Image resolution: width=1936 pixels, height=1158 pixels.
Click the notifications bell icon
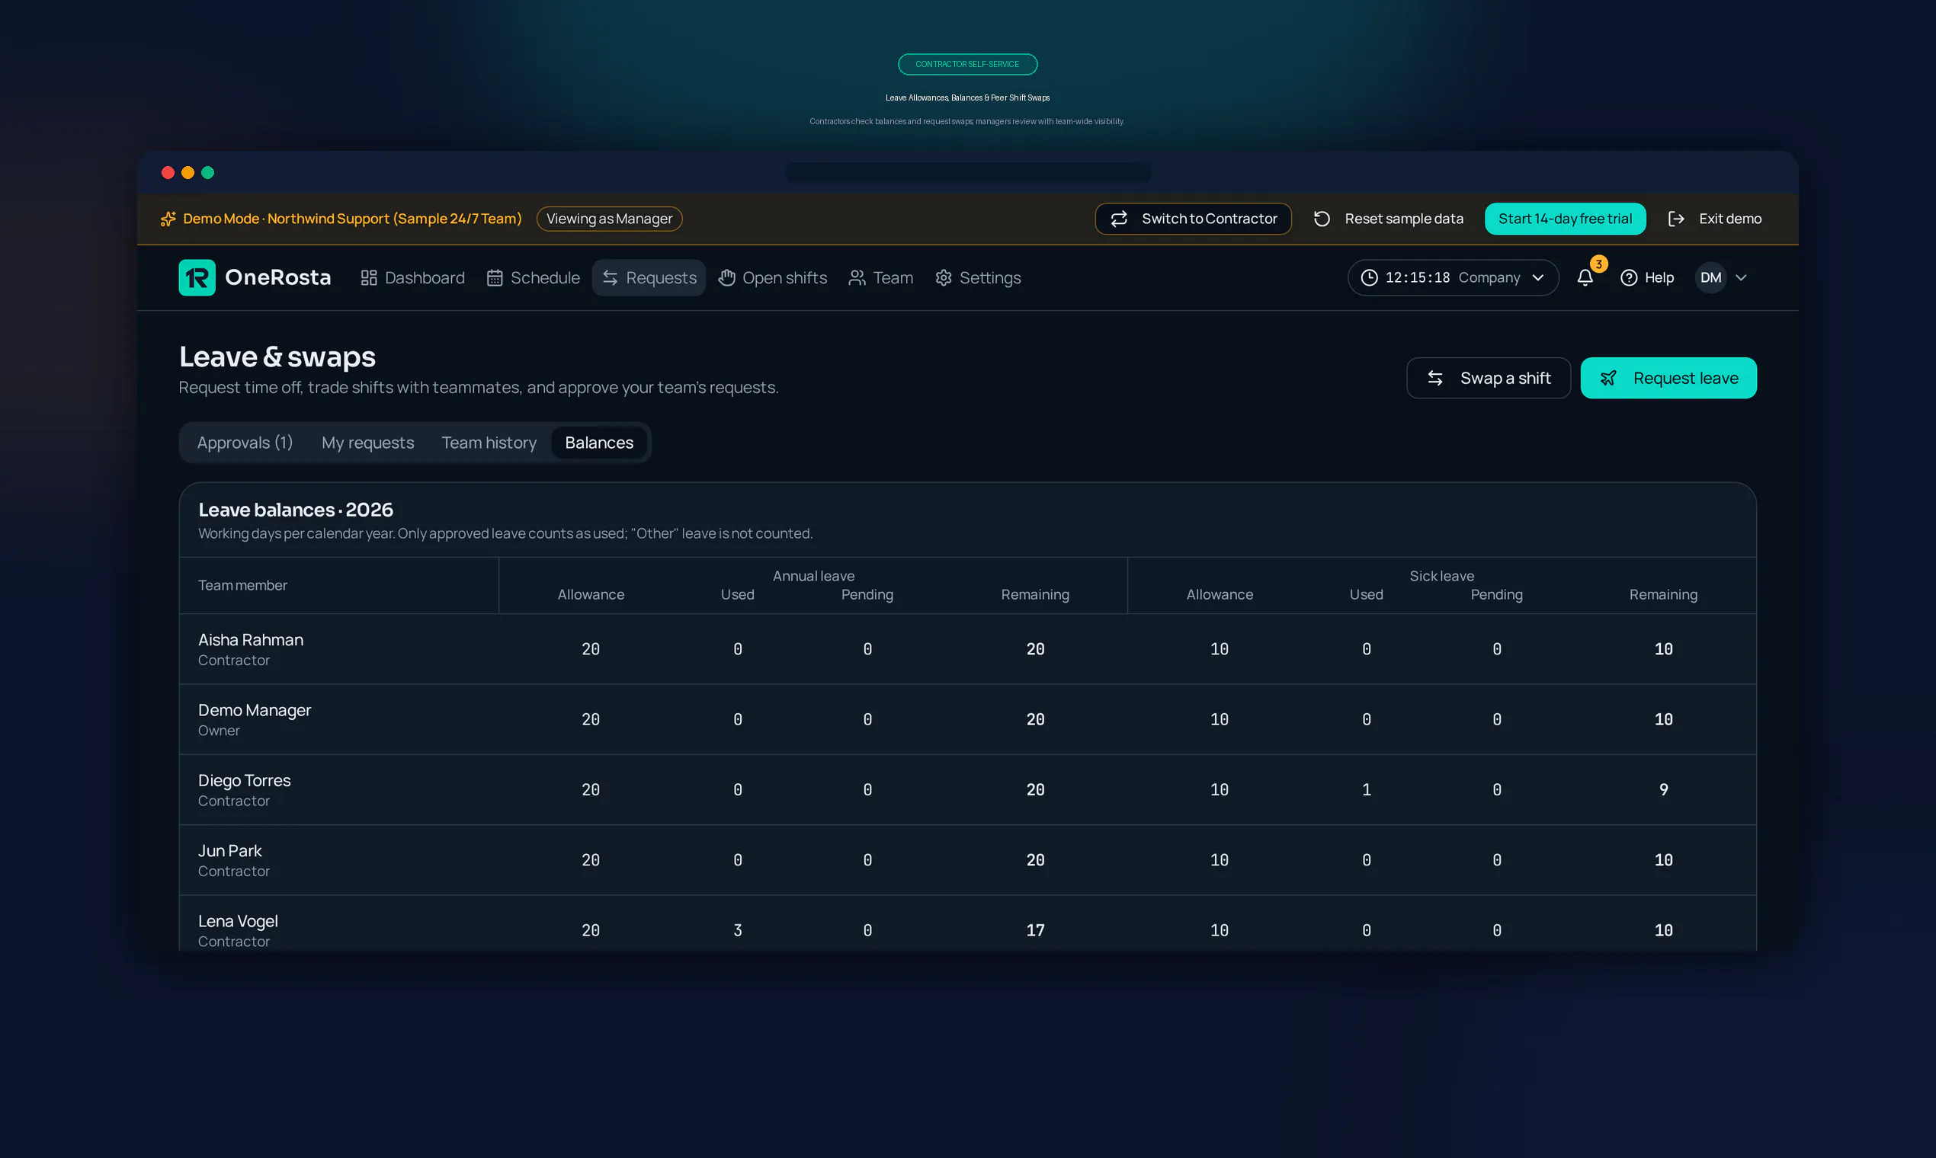(x=1585, y=278)
